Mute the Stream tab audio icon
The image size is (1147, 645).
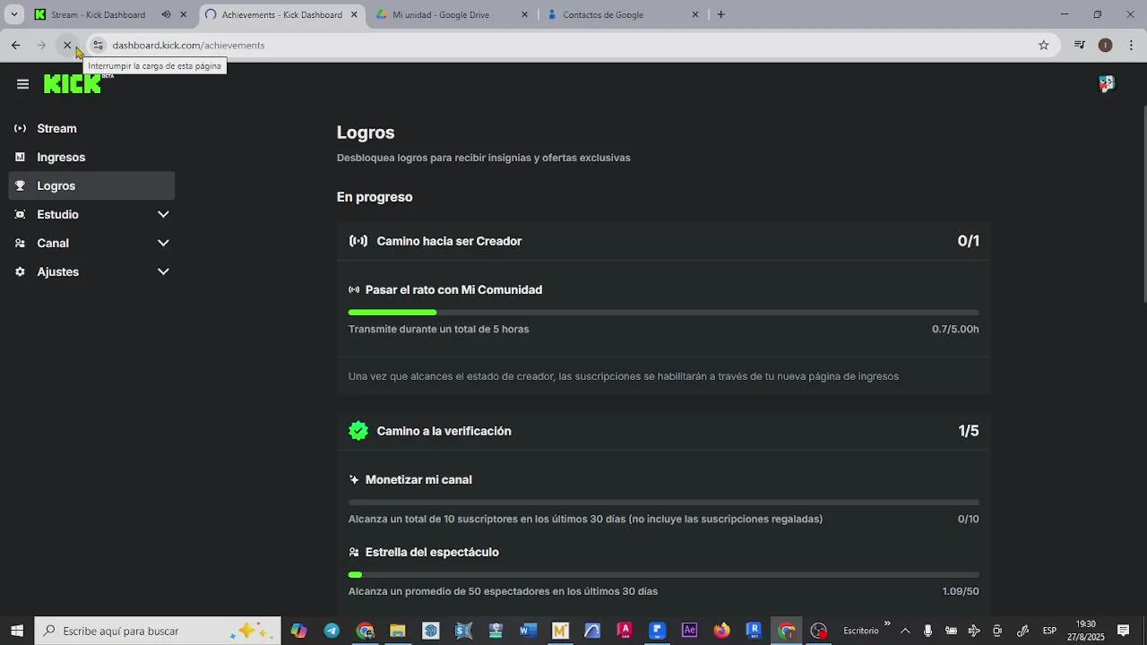tap(167, 14)
